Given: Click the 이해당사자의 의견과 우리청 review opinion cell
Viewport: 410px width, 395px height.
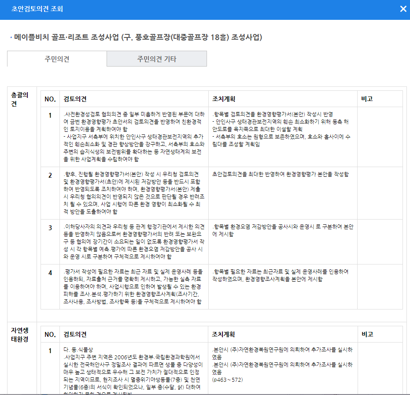Looking at the screenshot, I should (x=133, y=241).
